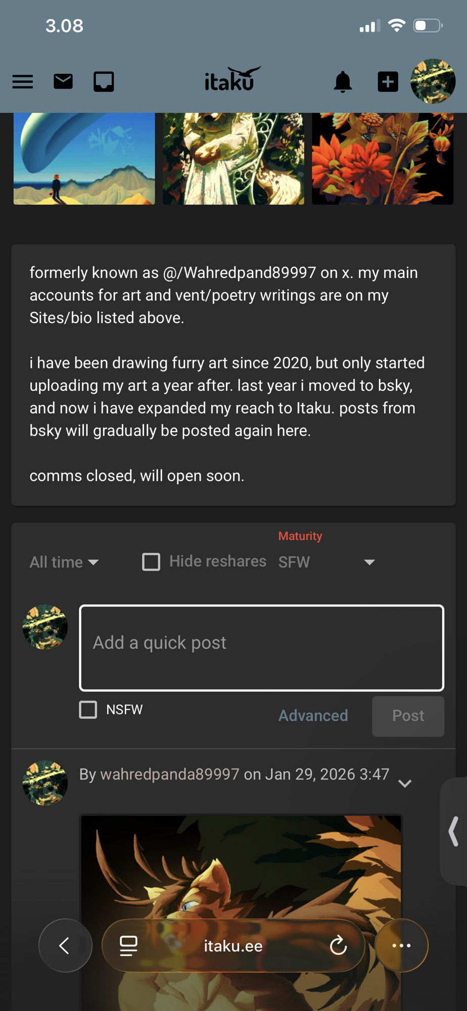The image size is (467, 1011).
Task: Open the hamburger navigation menu
Action: (23, 82)
